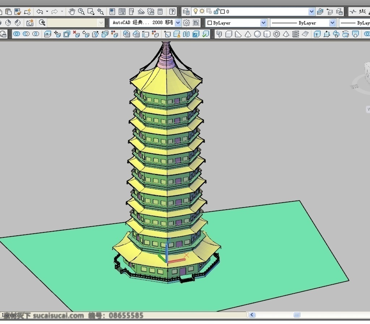Click the Workspace Settings gear
This screenshot has height=324, width=370.
tap(186, 23)
